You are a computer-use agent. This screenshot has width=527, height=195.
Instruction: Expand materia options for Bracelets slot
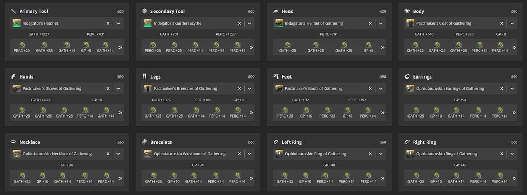coord(251,178)
